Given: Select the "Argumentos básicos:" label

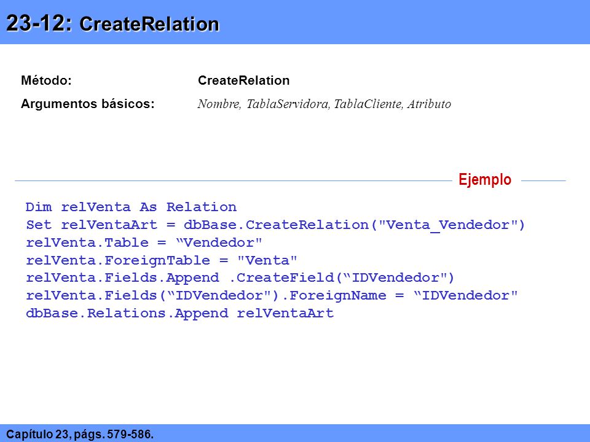Looking at the screenshot, I should (x=88, y=104).
